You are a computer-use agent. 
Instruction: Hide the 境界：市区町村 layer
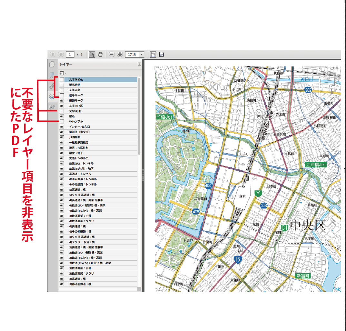62,148
